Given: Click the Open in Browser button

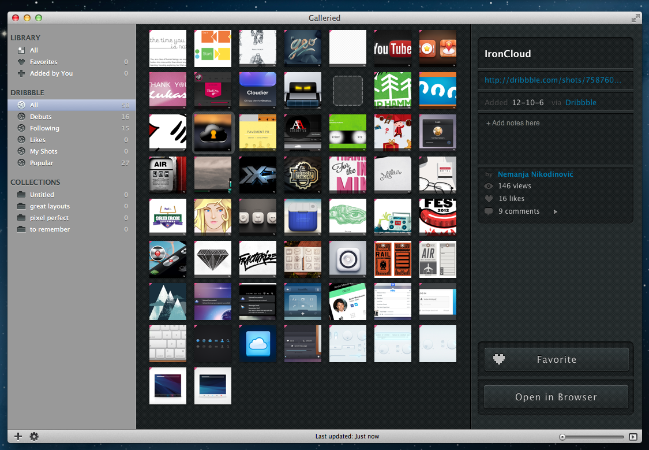Looking at the screenshot, I should tap(556, 397).
